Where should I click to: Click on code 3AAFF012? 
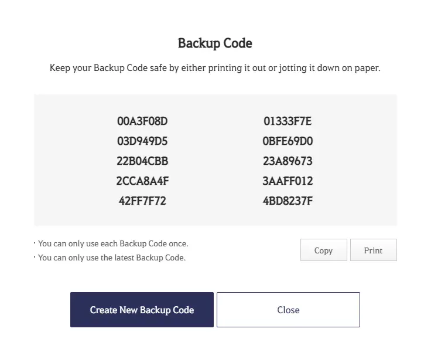point(288,181)
